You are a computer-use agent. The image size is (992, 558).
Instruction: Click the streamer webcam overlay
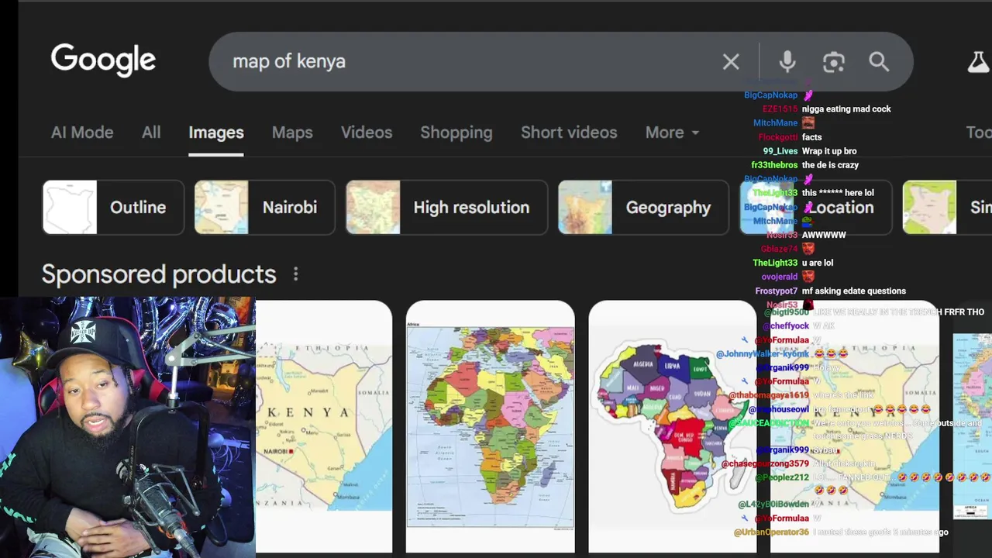point(128,427)
